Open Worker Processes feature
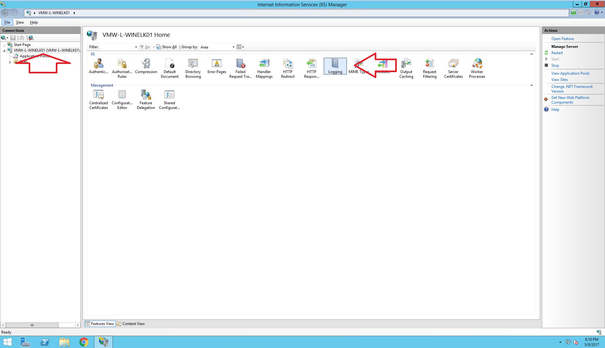 pyautogui.click(x=477, y=68)
